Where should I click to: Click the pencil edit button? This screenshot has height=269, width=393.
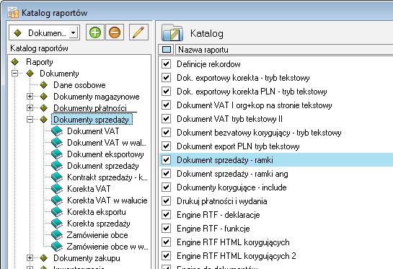[x=138, y=32]
